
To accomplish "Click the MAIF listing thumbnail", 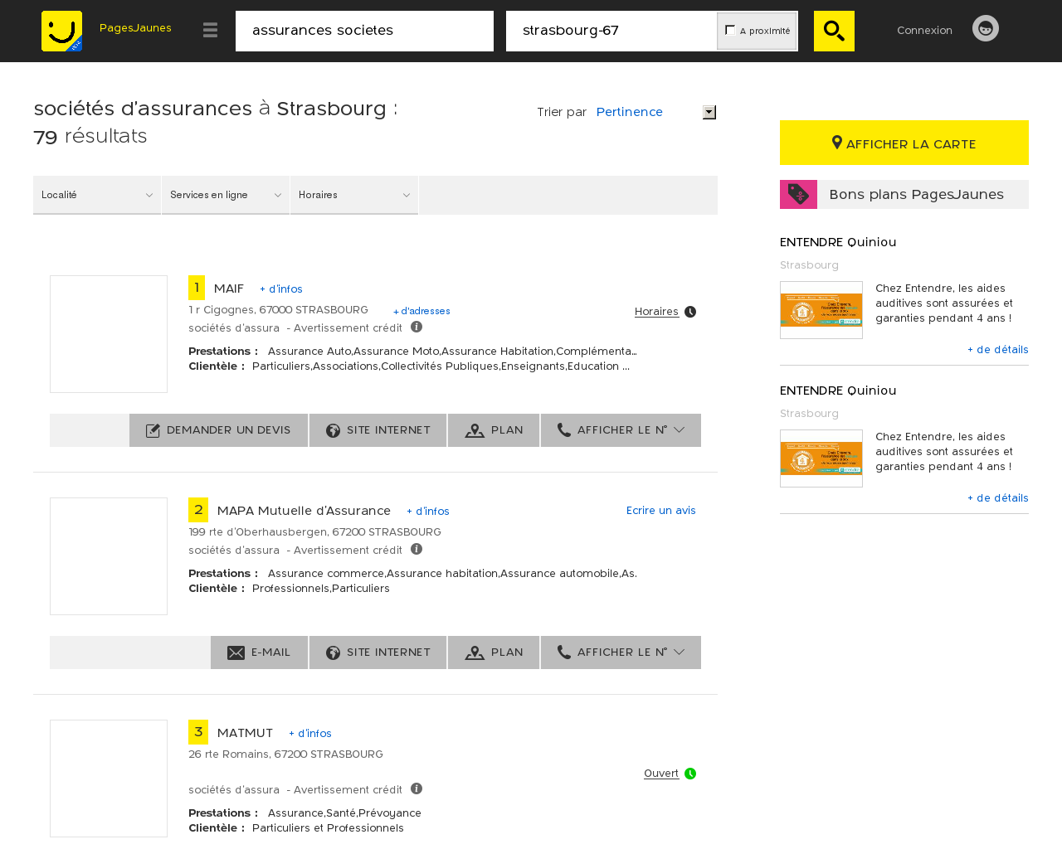I will pos(109,334).
